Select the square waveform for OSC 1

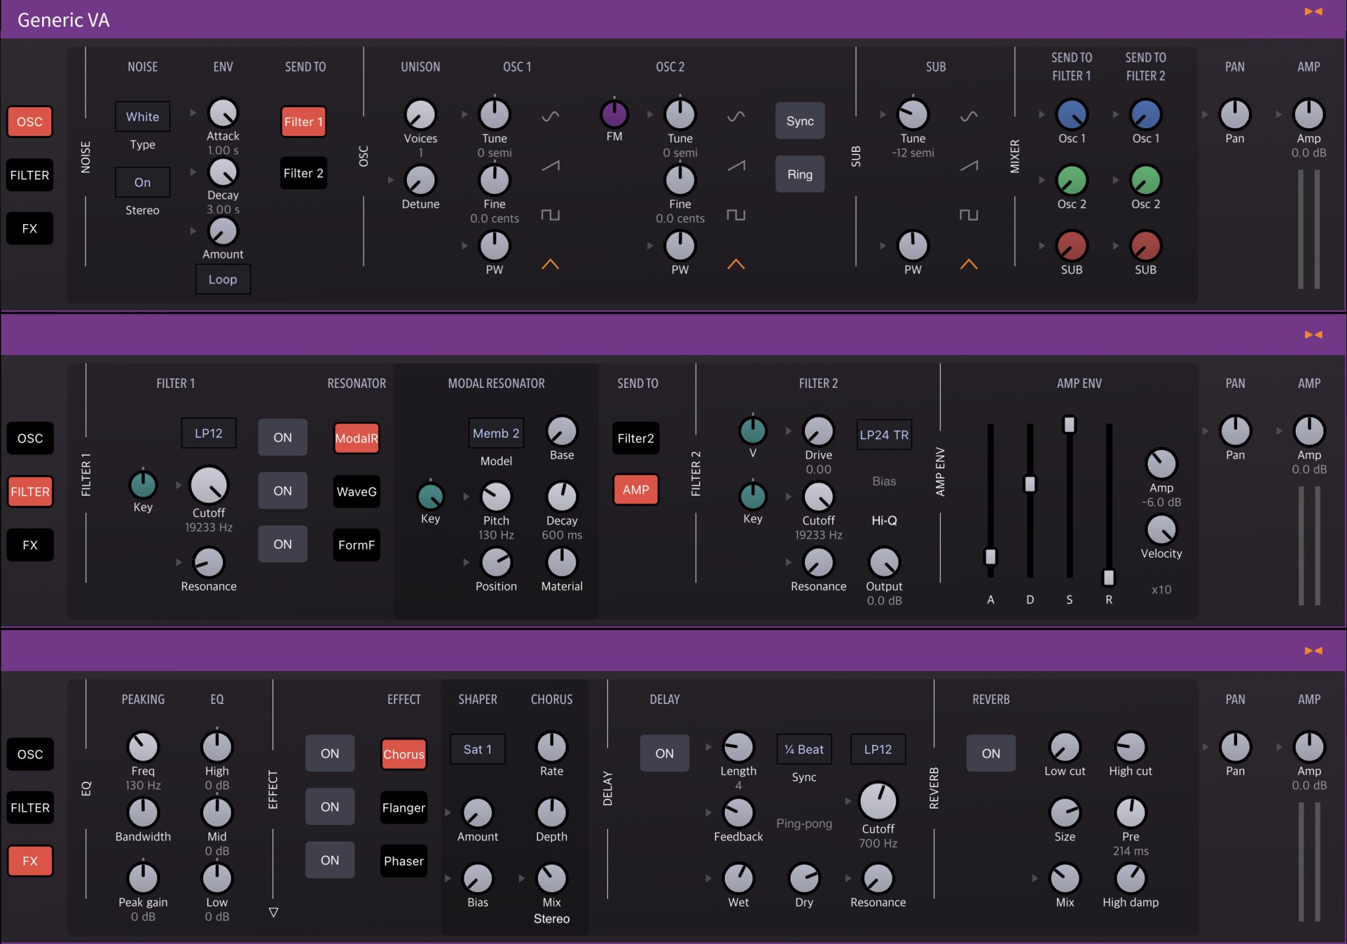point(551,215)
